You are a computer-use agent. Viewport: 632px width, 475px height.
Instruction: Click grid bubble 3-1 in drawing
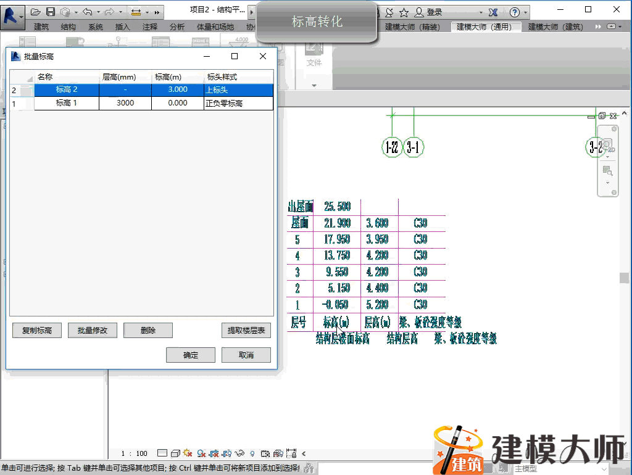pyautogui.click(x=414, y=147)
